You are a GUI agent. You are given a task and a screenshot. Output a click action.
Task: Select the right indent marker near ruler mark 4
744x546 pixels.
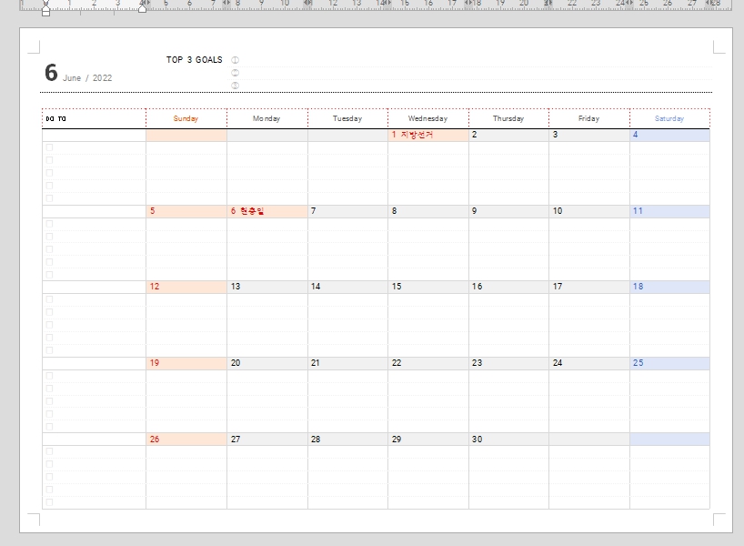142,9
